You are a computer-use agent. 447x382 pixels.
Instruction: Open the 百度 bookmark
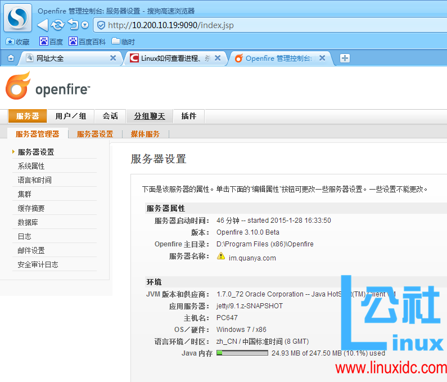click(x=51, y=42)
